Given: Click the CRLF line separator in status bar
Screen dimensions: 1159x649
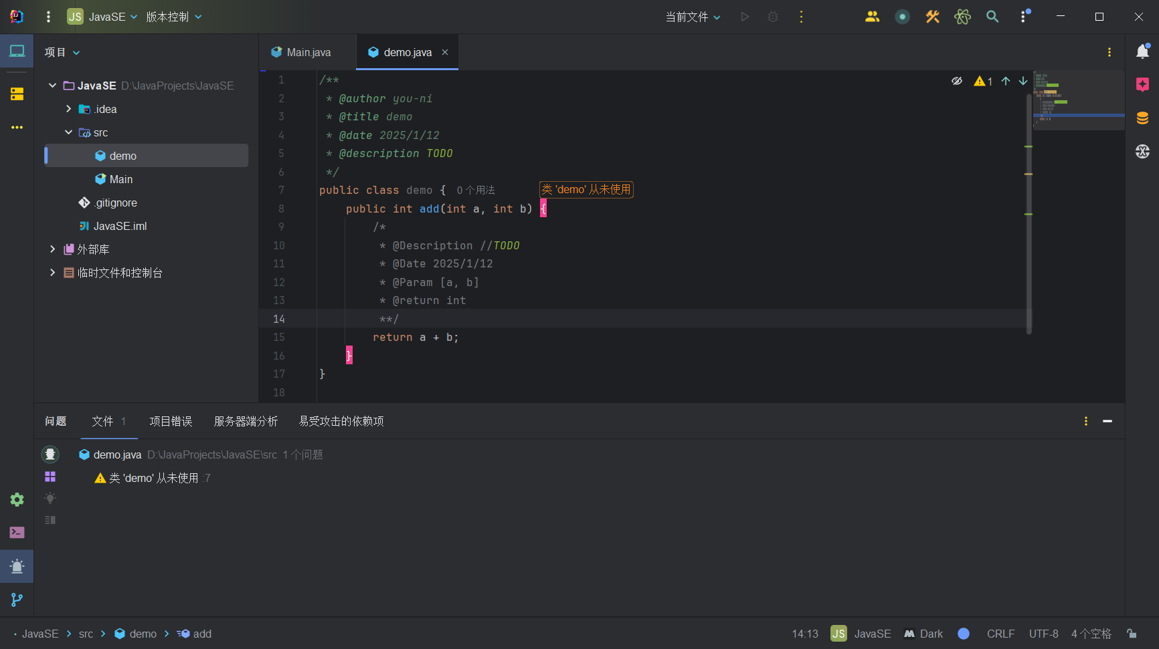Looking at the screenshot, I should [x=1000, y=634].
